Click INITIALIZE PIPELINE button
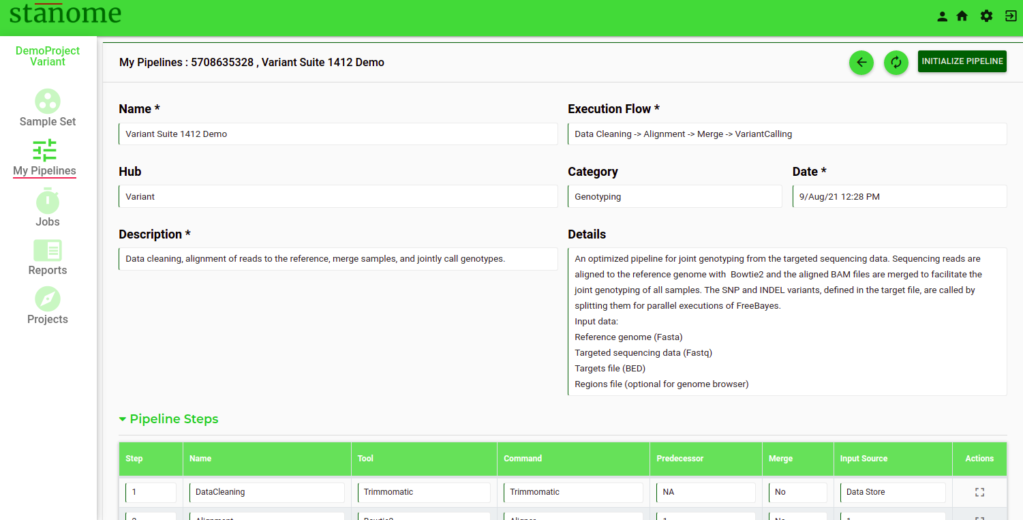1023x520 pixels. 962,61
